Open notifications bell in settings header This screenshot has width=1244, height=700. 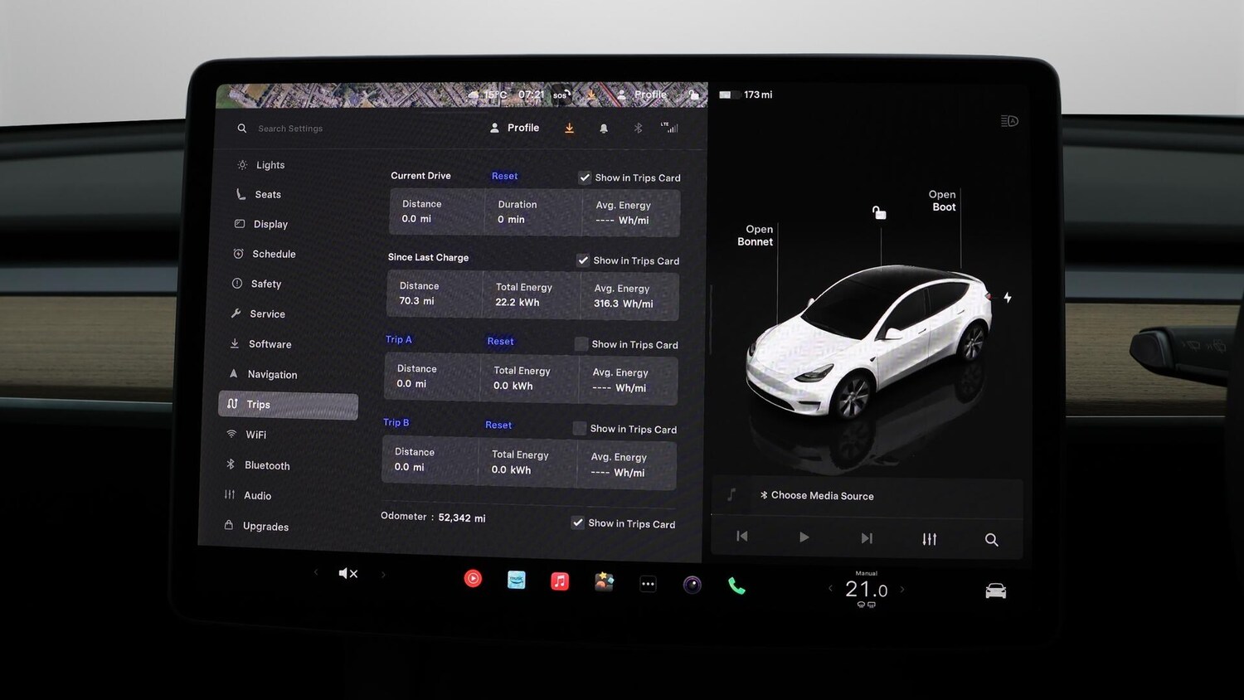click(604, 129)
